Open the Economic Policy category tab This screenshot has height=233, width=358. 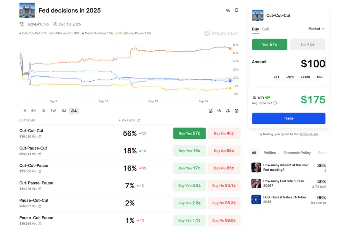(x=297, y=153)
